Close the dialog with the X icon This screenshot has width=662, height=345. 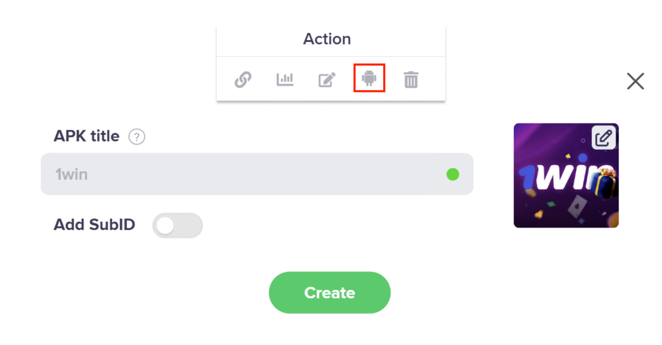pos(635,81)
